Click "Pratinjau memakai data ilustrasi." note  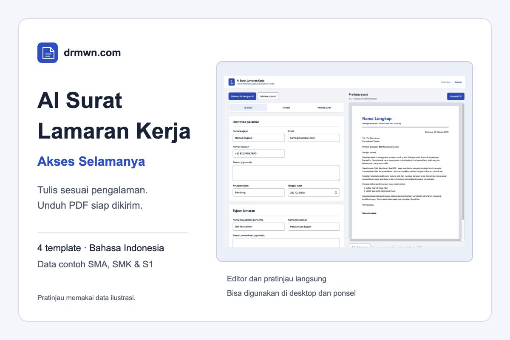86,297
